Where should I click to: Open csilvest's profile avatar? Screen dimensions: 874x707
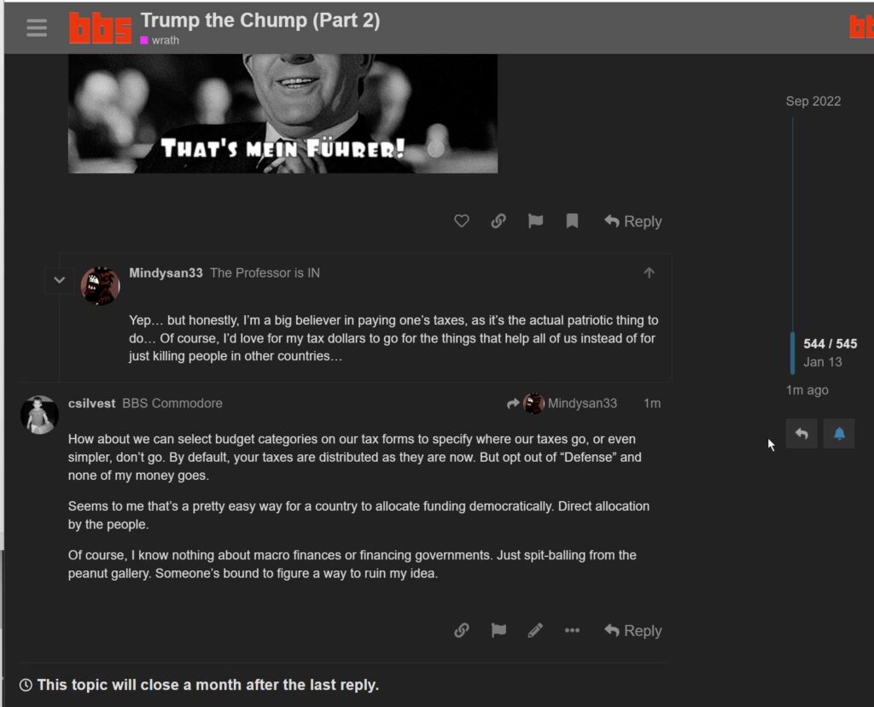point(39,415)
